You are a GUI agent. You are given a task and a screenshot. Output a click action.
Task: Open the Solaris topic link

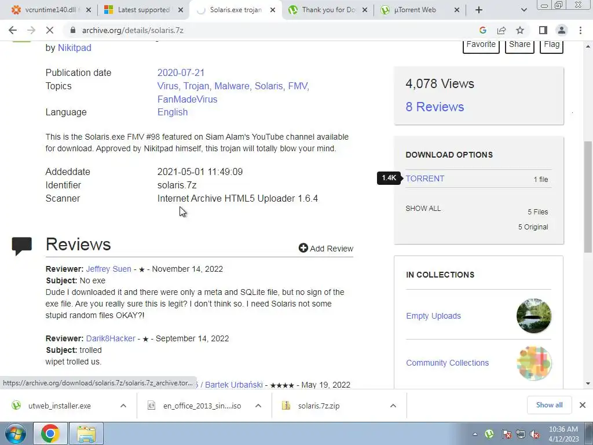tap(270, 86)
